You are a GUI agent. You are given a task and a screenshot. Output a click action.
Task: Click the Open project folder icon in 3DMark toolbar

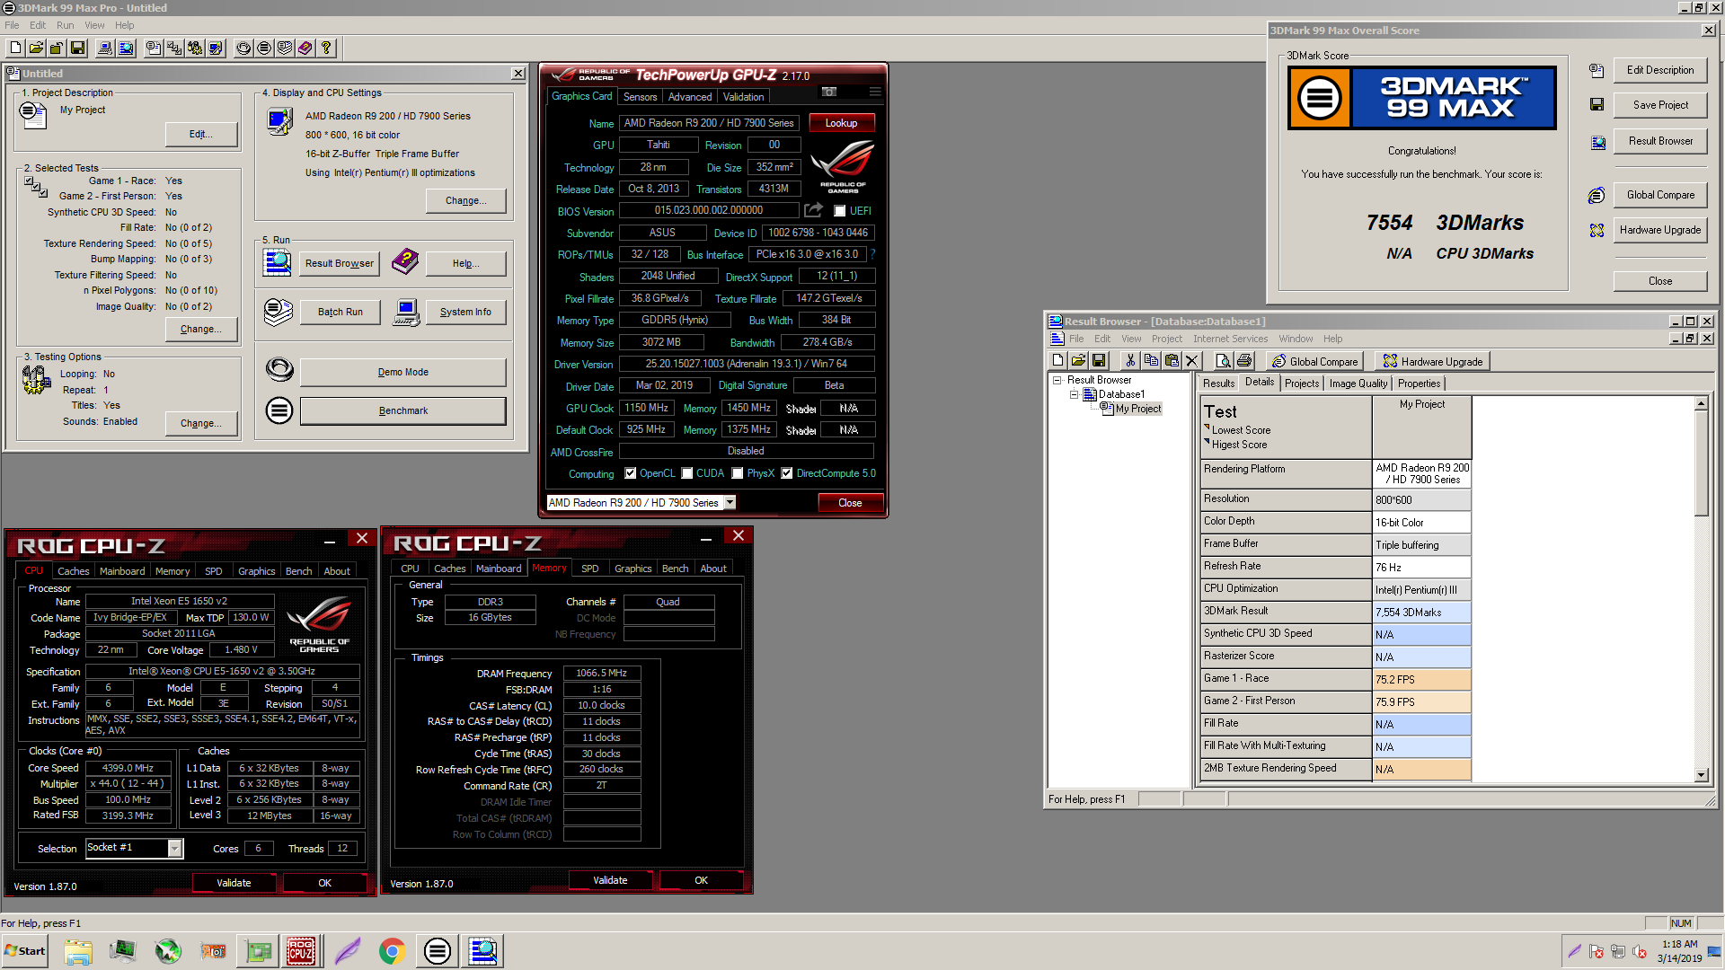click(x=36, y=48)
